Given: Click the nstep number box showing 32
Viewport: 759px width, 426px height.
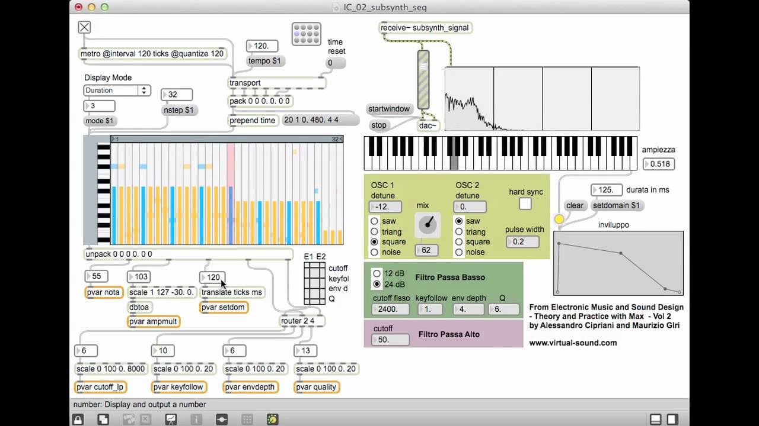Looking at the screenshot, I should [177, 95].
